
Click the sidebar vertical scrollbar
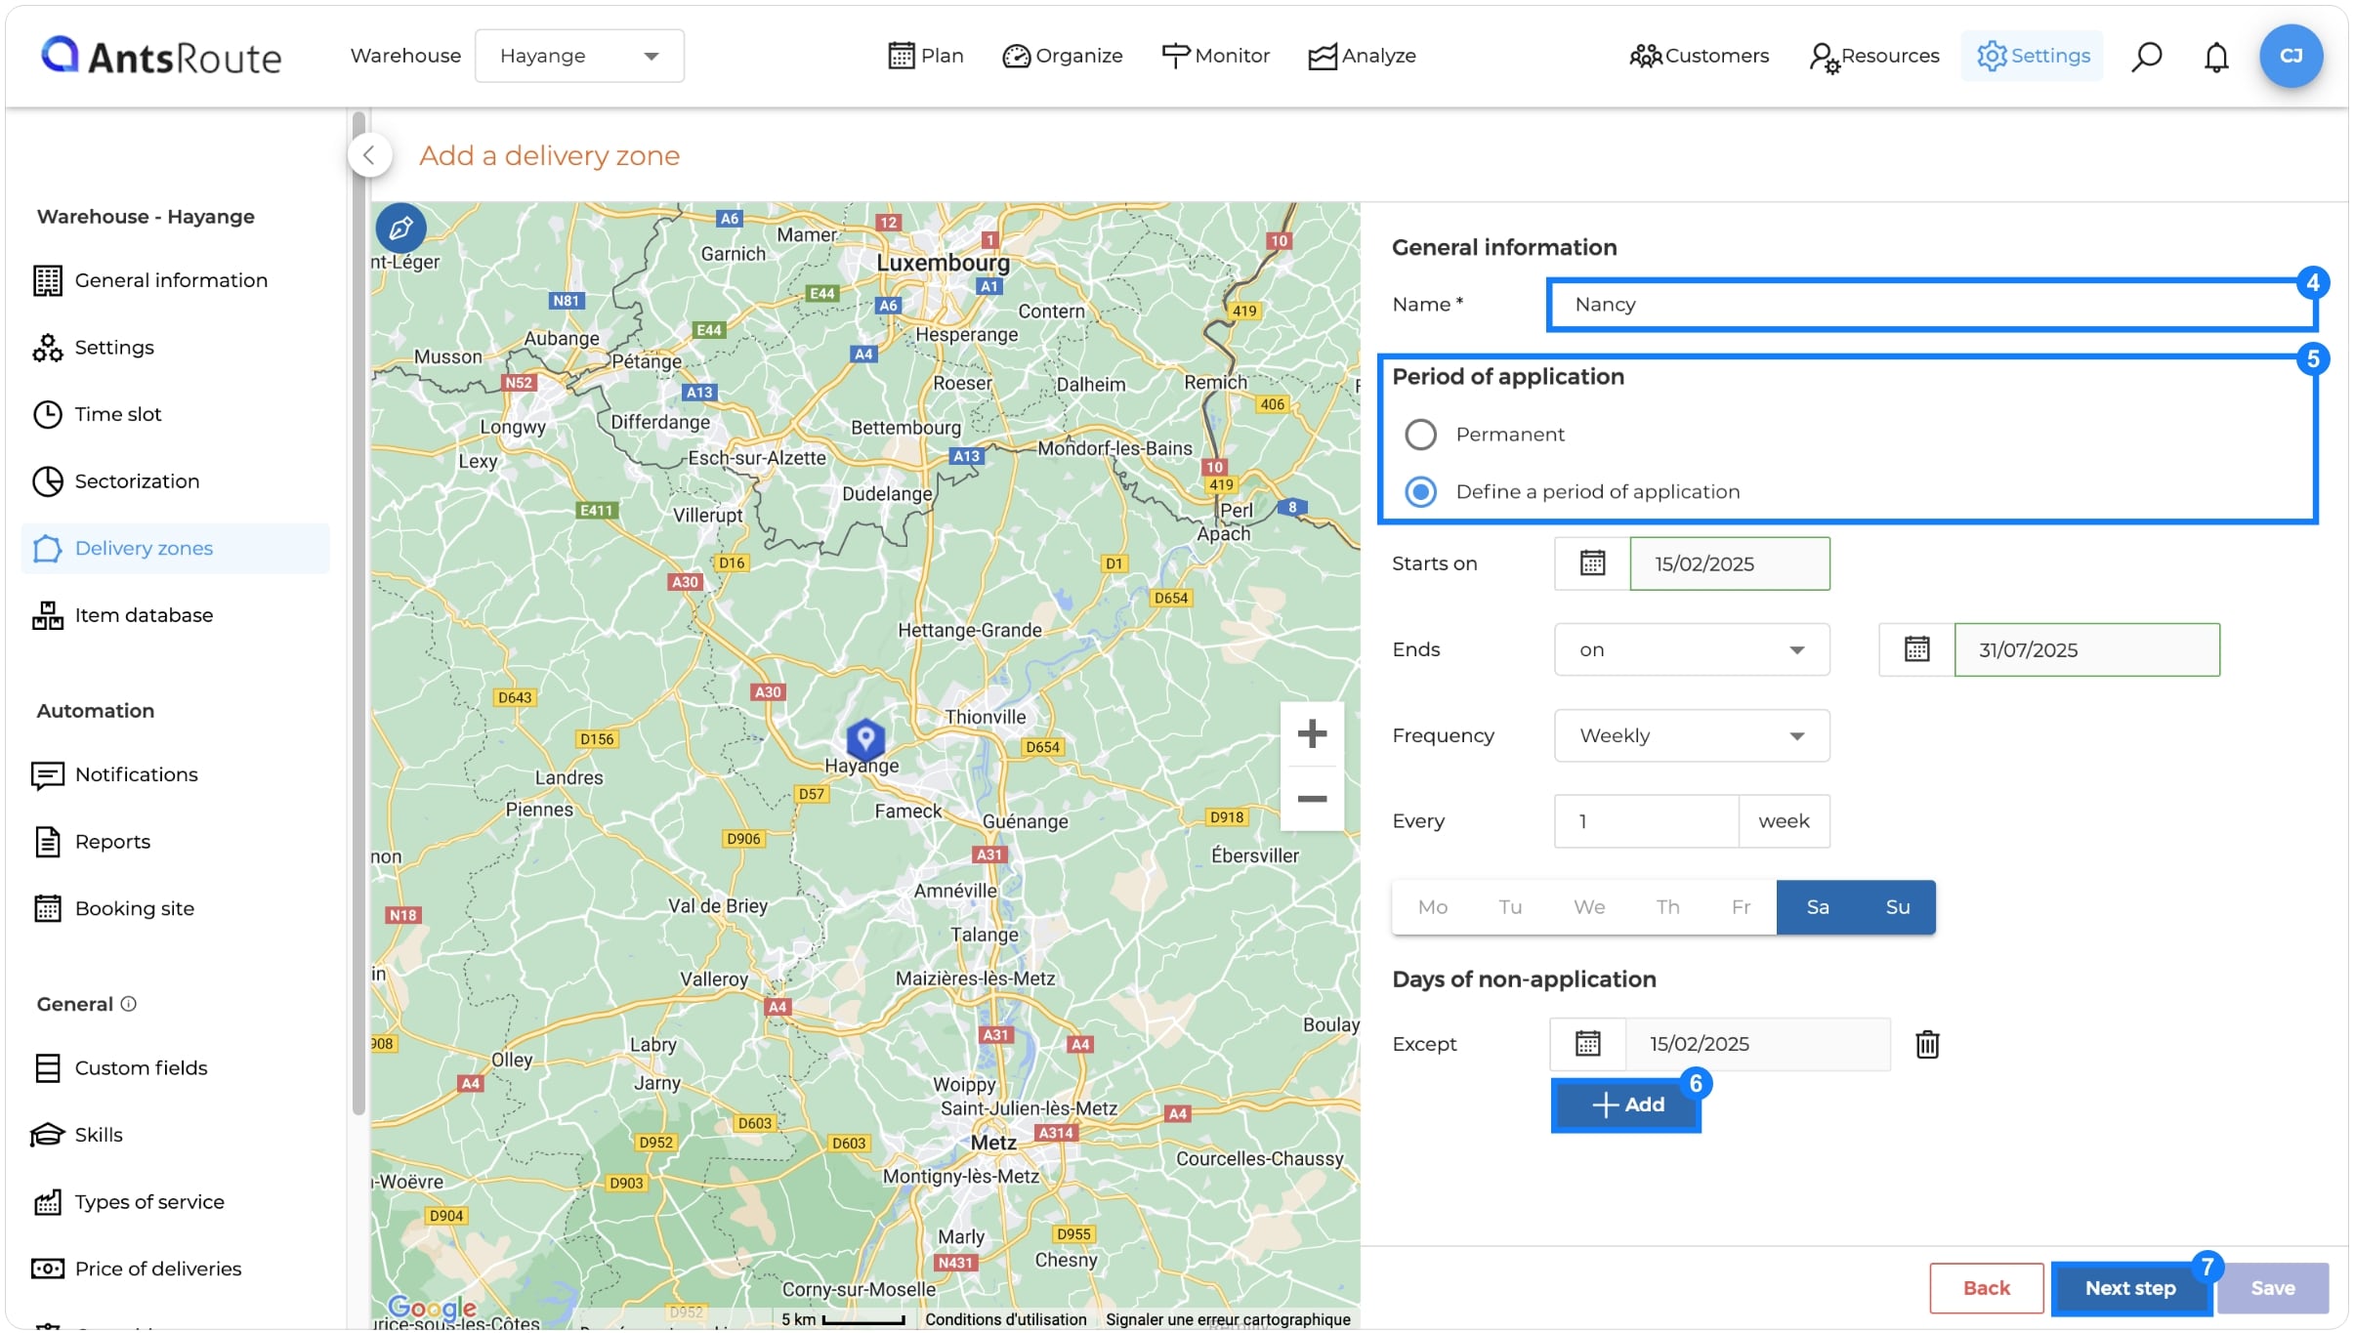tap(358, 613)
